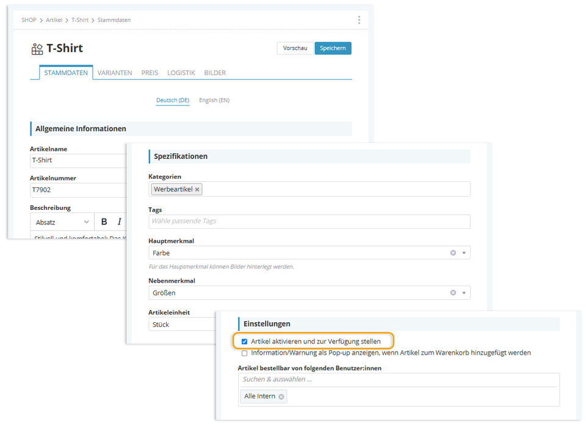Click the article boxes icon beside T-Shirt title
586x429 pixels.
pos(37,49)
